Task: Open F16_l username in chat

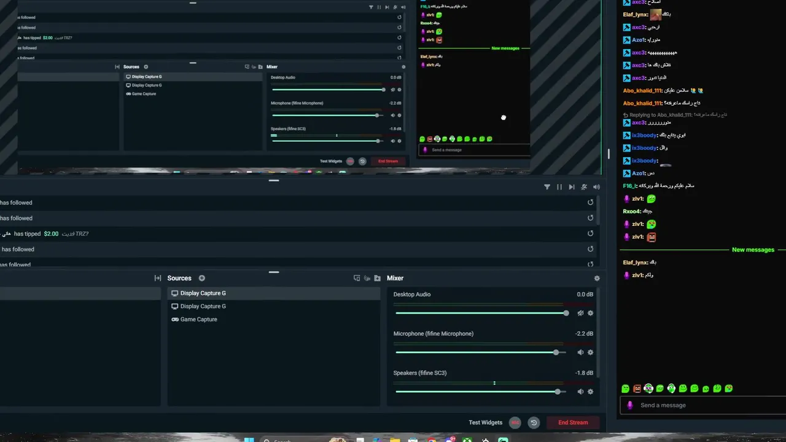Action: 630,185
